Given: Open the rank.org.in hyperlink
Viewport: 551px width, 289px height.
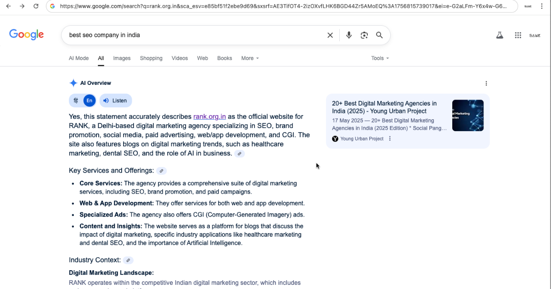Looking at the screenshot, I should [x=209, y=117].
